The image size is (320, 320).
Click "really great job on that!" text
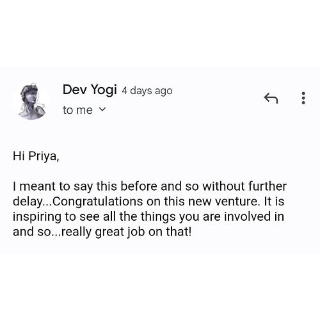click(x=126, y=232)
